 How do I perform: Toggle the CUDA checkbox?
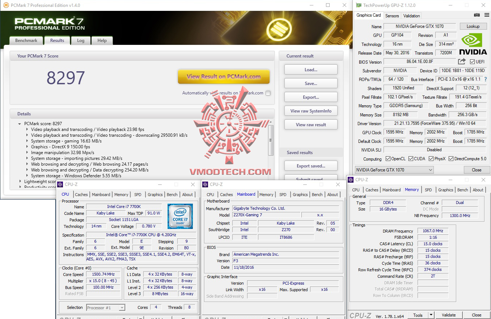click(411, 159)
